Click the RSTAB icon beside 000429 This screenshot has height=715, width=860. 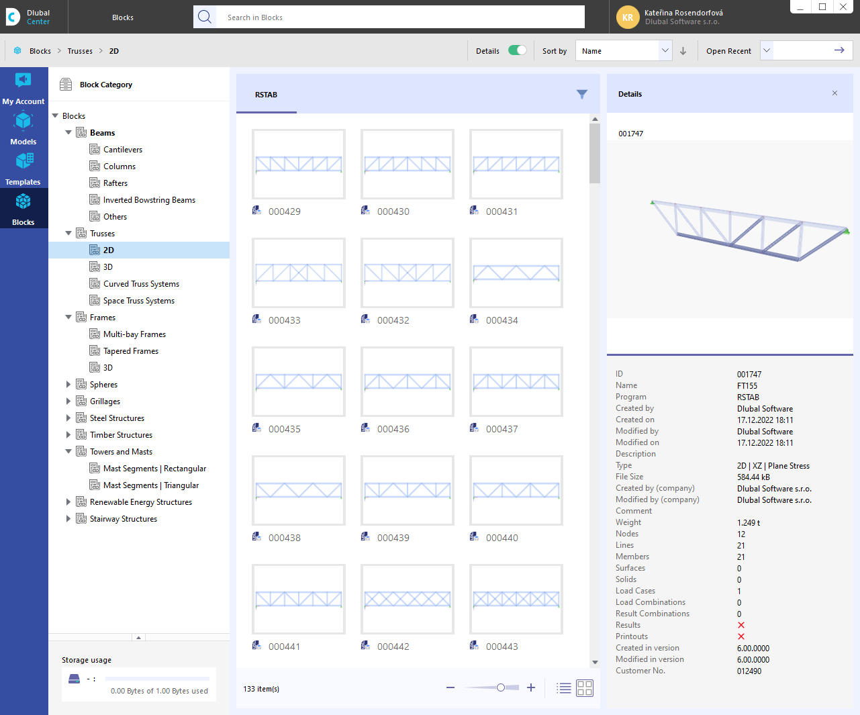256,211
